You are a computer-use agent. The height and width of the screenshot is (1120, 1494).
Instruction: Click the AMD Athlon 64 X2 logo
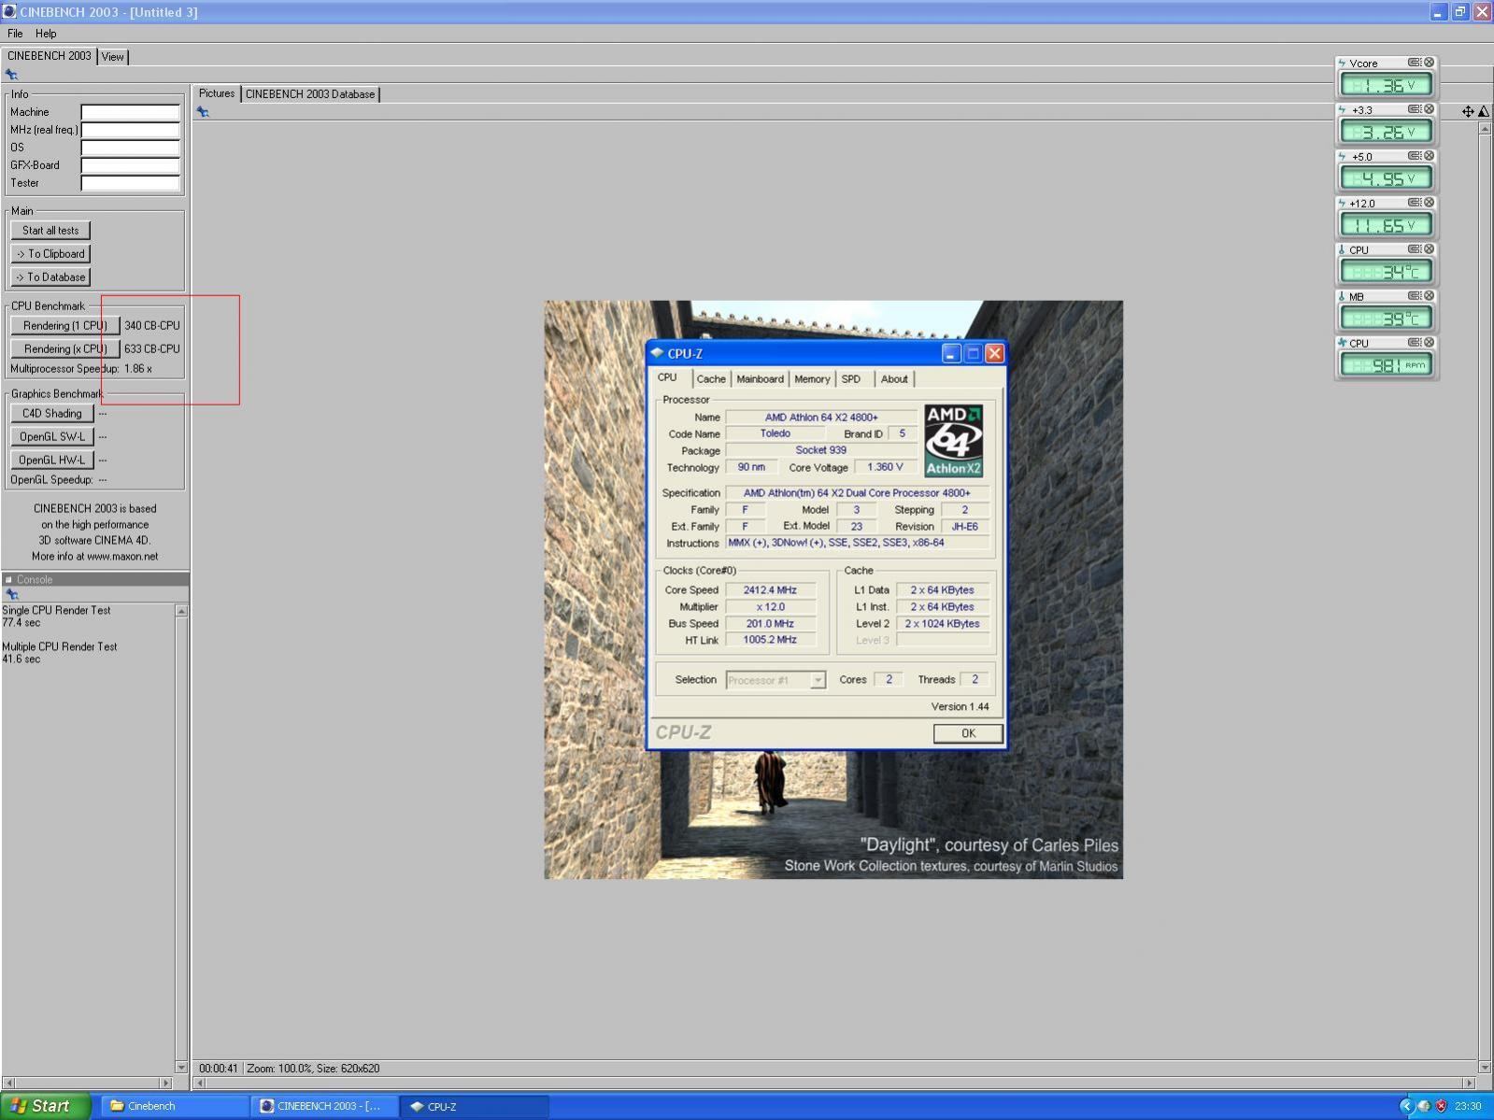click(x=953, y=441)
